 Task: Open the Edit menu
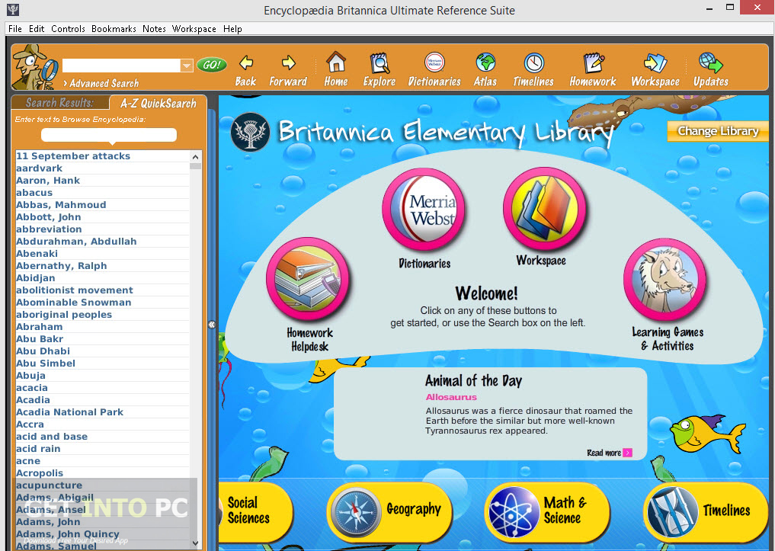(x=37, y=29)
